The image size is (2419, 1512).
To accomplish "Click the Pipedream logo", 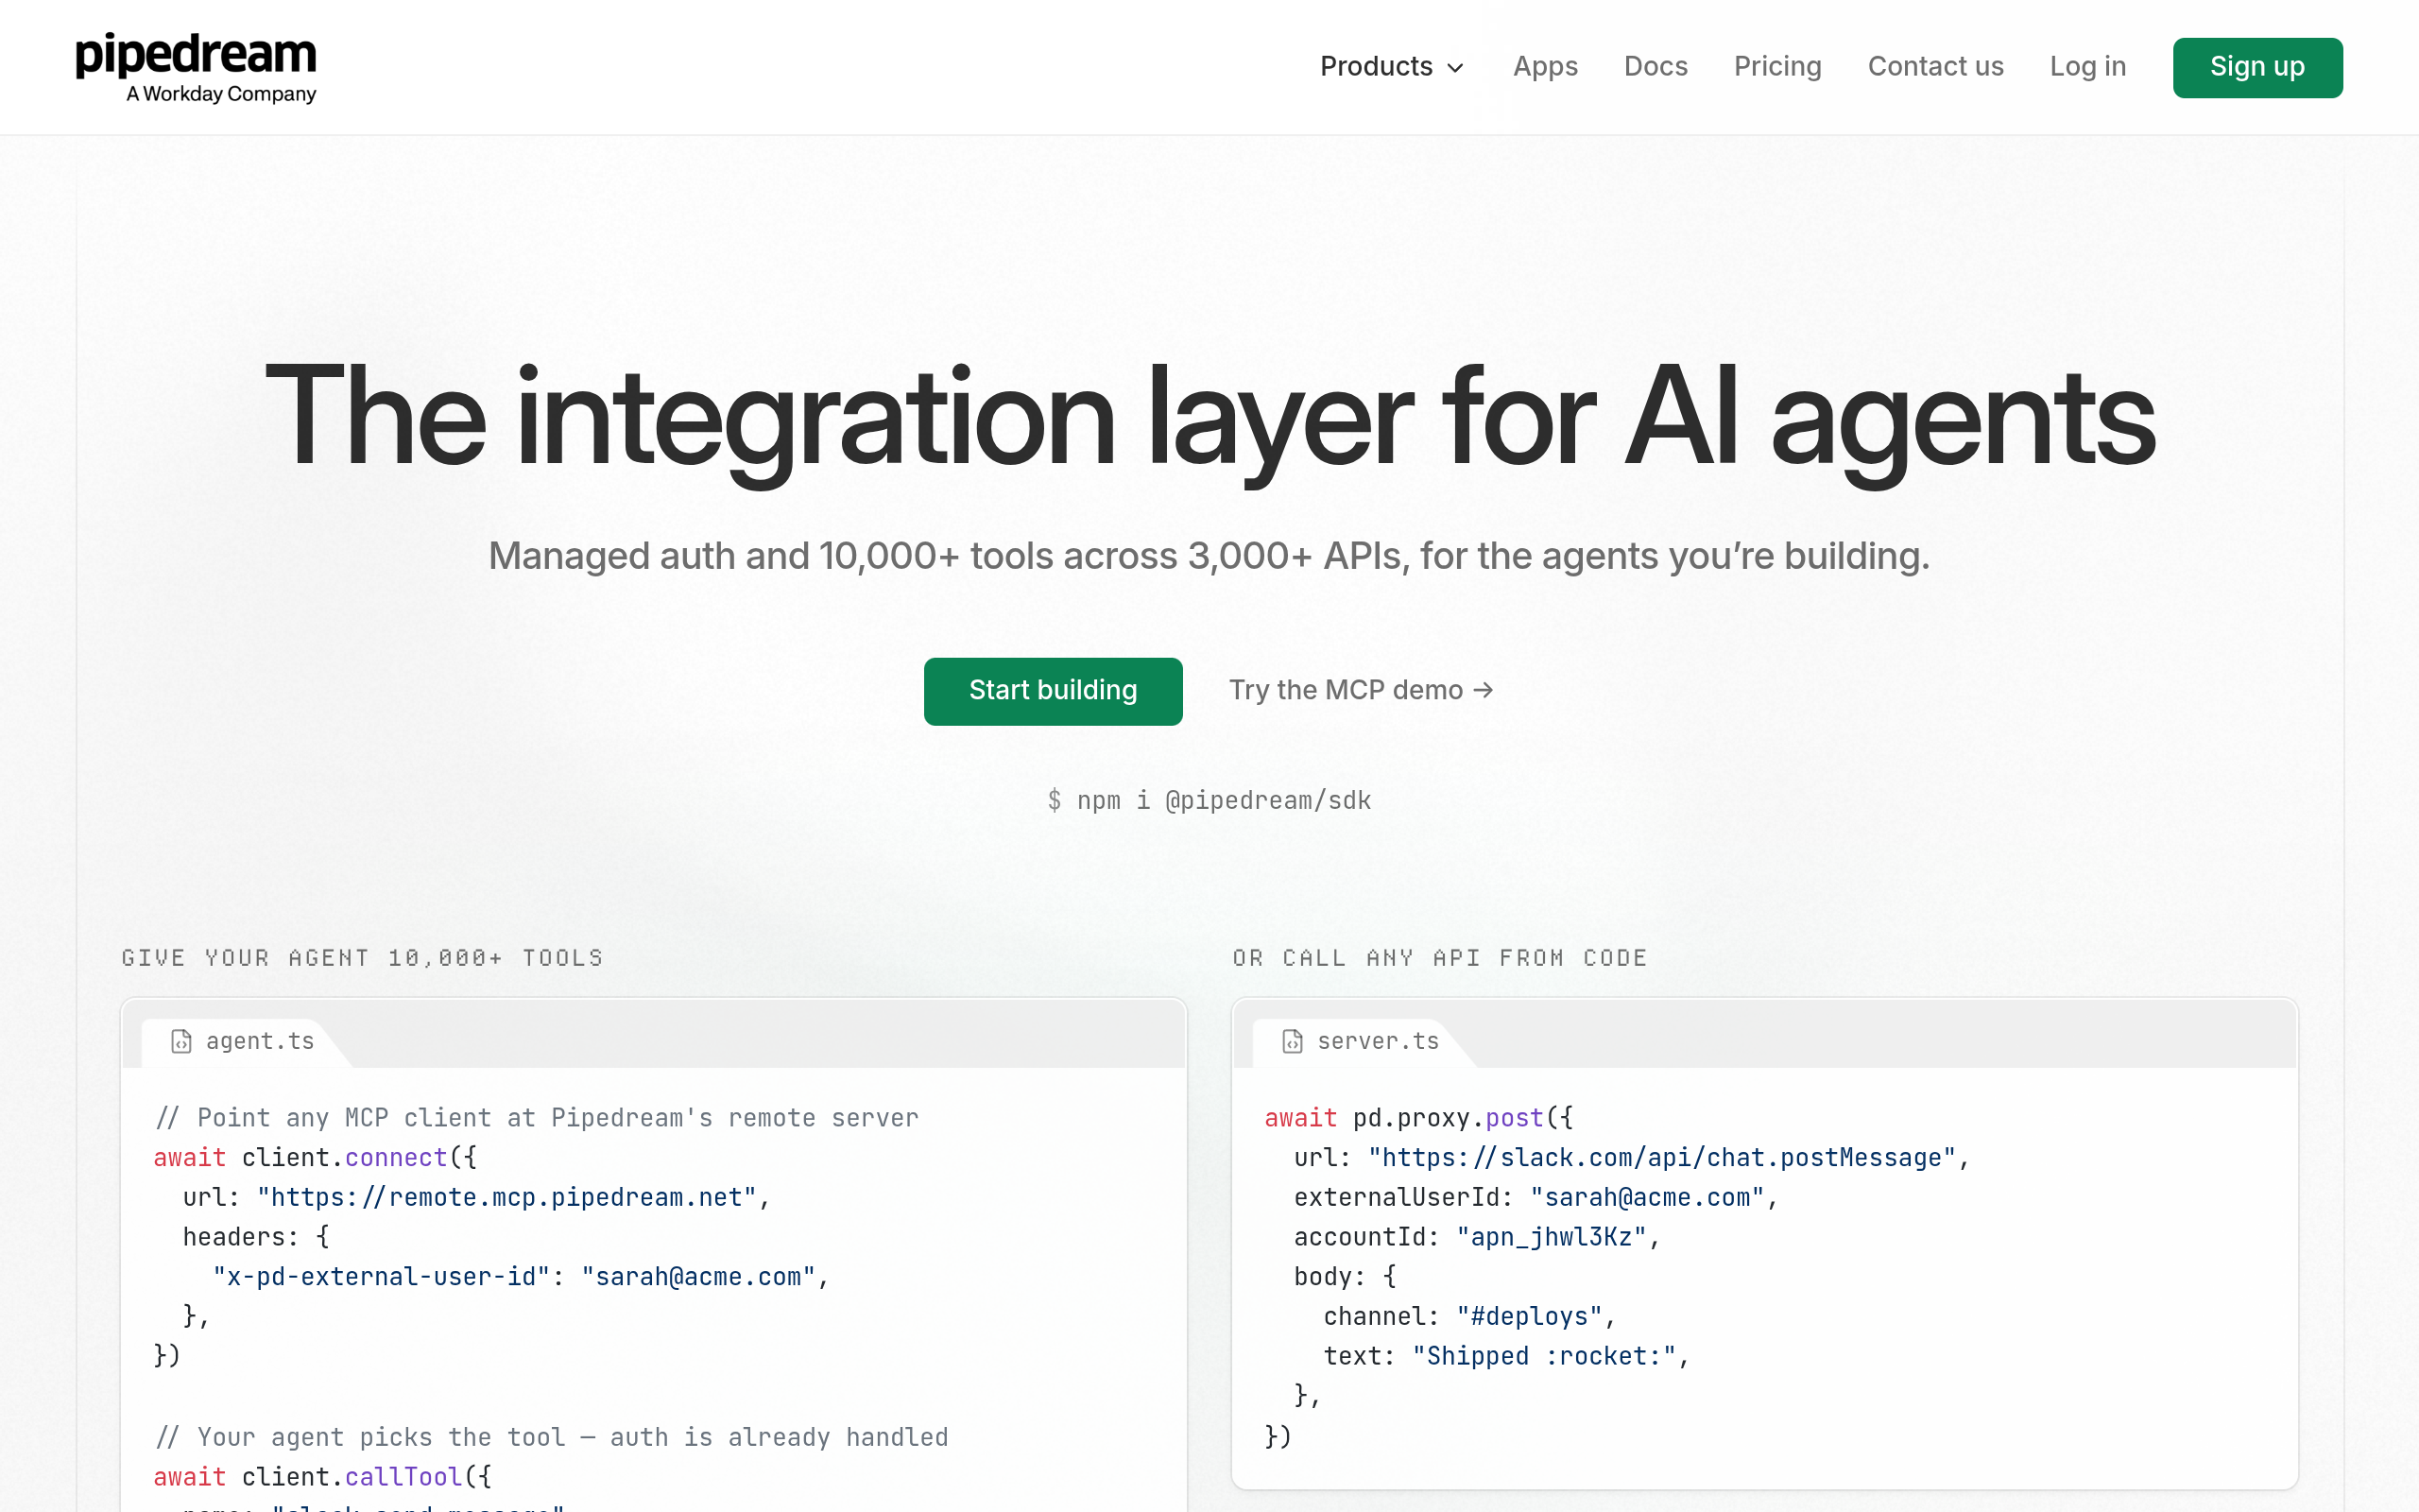I will click(x=196, y=67).
